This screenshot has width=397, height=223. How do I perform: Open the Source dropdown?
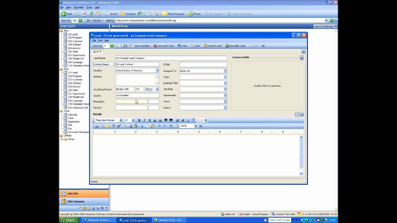click(x=225, y=108)
